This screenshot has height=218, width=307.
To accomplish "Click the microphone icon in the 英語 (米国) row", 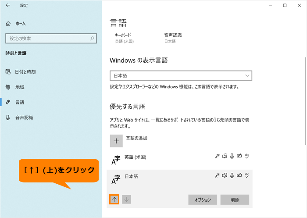I will click(232, 156).
